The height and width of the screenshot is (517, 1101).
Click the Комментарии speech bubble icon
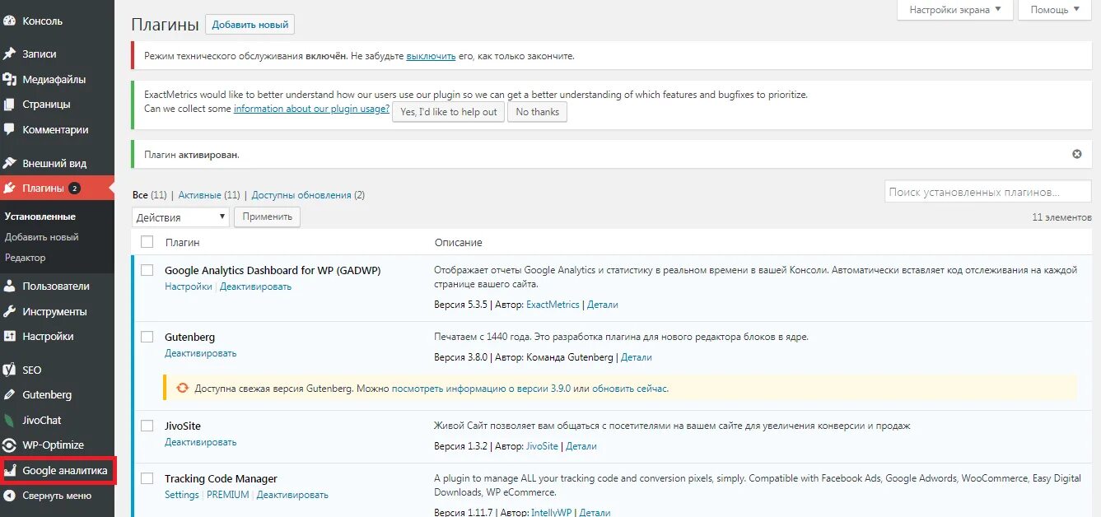(10, 129)
